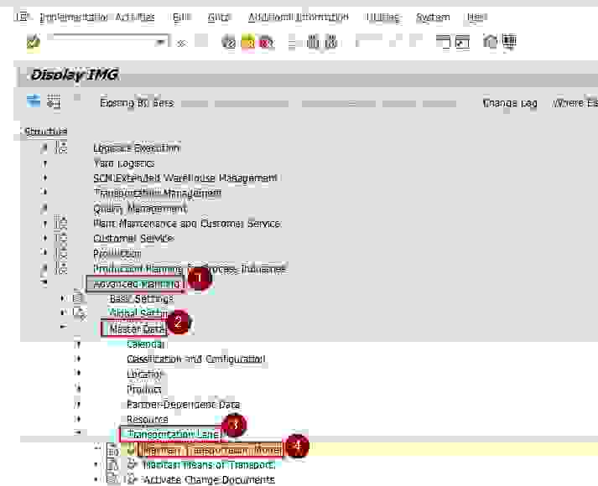
Task: Open documentation icon for Production row
Action: click(x=60, y=253)
